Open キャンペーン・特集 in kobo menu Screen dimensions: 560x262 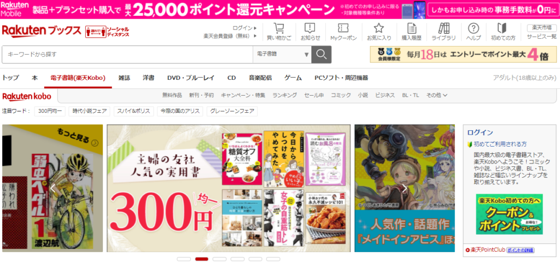tap(243, 95)
